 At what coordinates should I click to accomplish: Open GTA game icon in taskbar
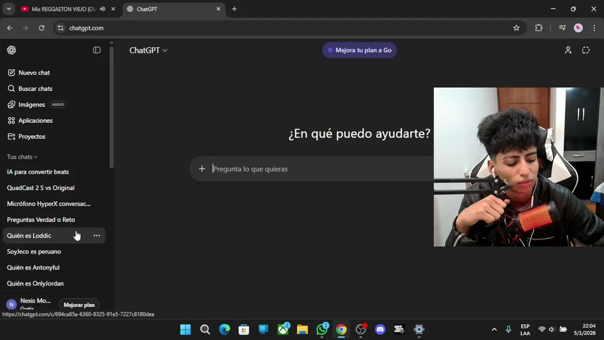(400, 330)
